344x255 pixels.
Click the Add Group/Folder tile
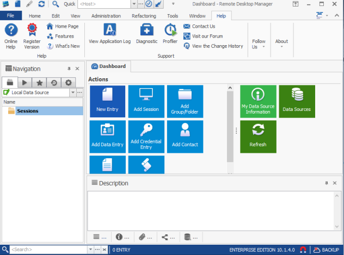click(x=185, y=102)
